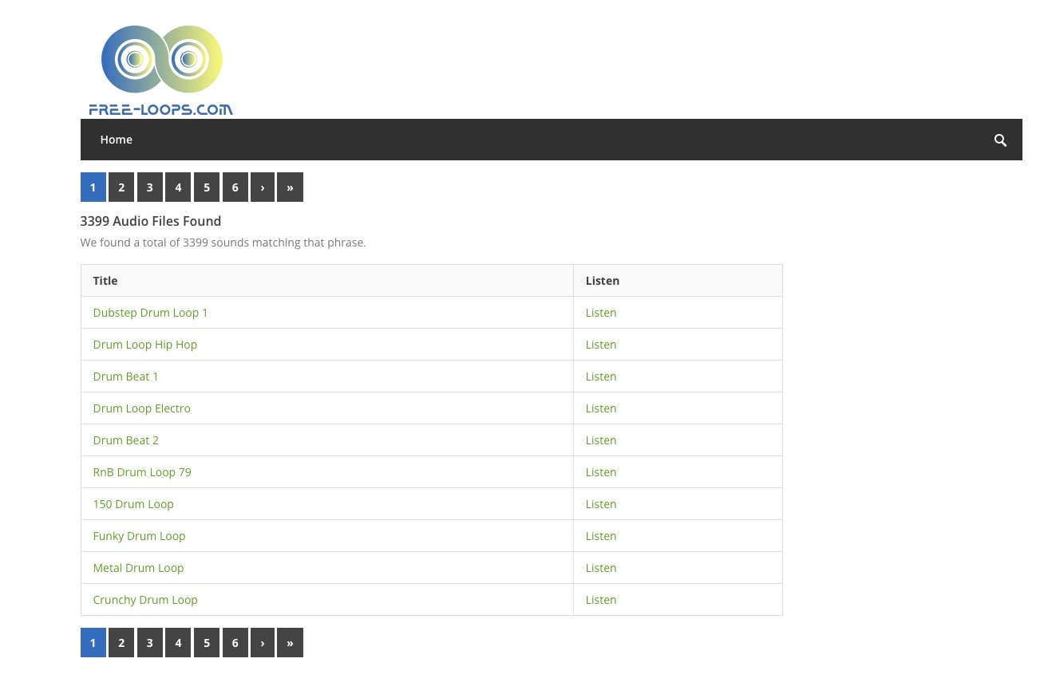The width and height of the screenshot is (1044, 690).
Task: Jump to last page in bottom pagination
Action: [290, 643]
